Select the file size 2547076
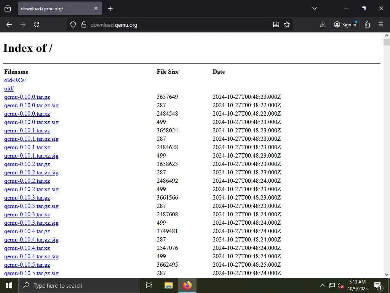Screen dimensions: 390x293 (x=168, y=248)
